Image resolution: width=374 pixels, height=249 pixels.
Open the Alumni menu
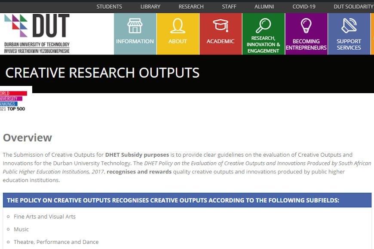click(x=264, y=7)
